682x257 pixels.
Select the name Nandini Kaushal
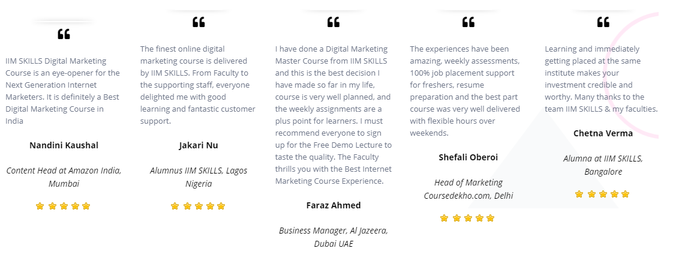[x=64, y=145]
